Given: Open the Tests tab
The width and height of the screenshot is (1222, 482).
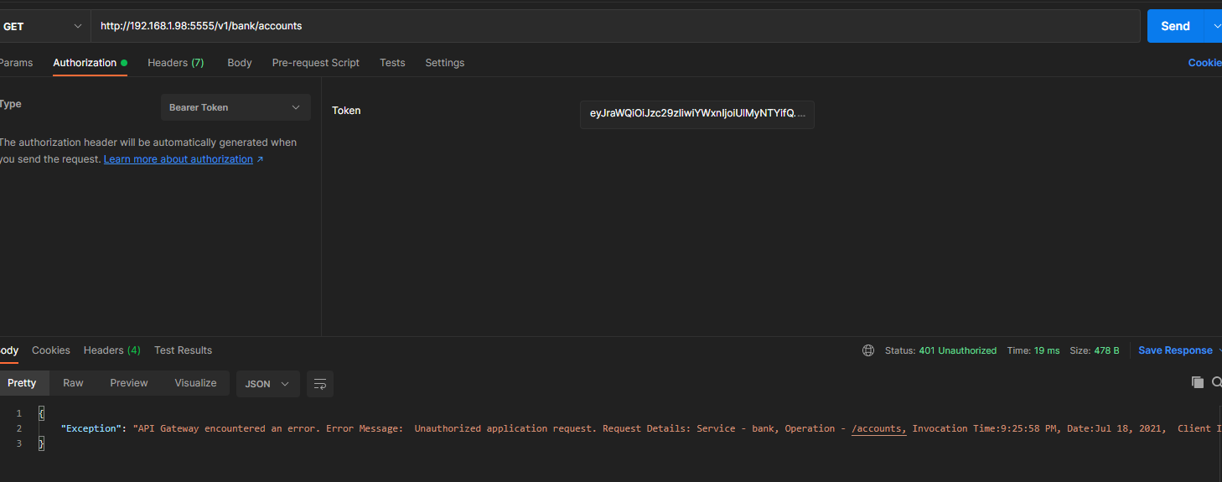Looking at the screenshot, I should pos(392,63).
